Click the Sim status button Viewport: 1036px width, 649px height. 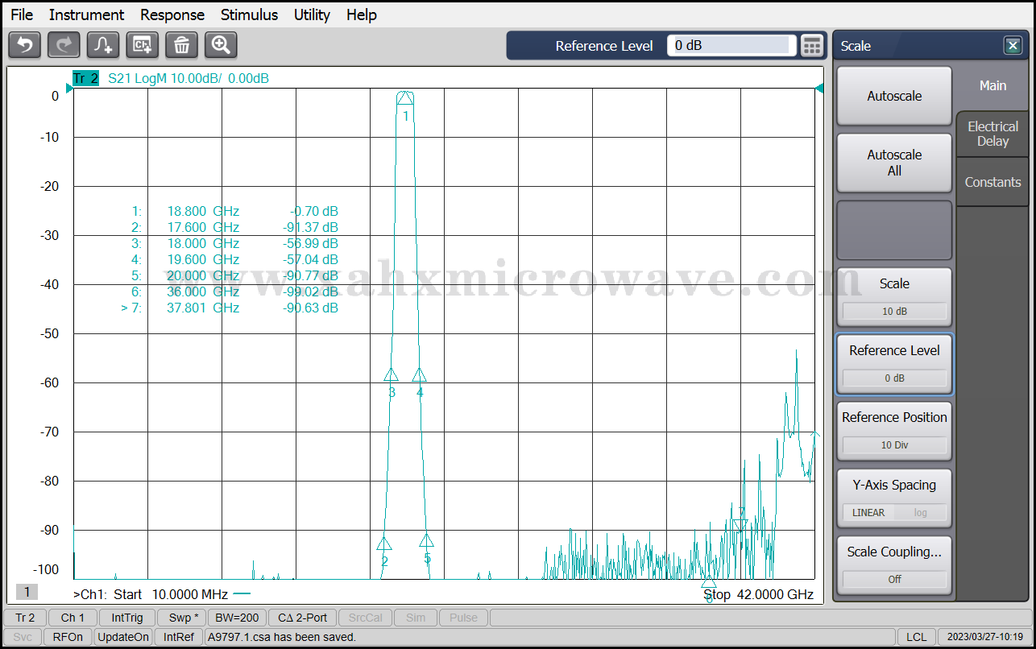tap(416, 618)
